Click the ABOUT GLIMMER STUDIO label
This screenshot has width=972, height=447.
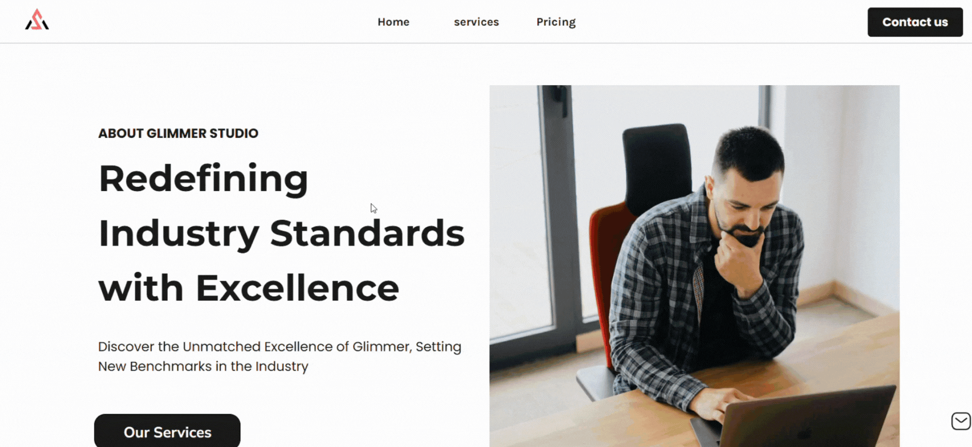tap(178, 134)
